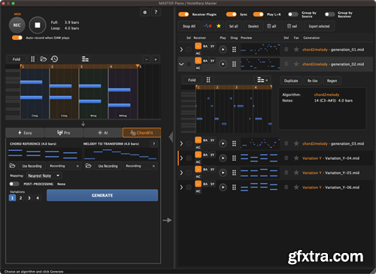Click the Regen button
The image size is (376, 274).
(x=332, y=80)
